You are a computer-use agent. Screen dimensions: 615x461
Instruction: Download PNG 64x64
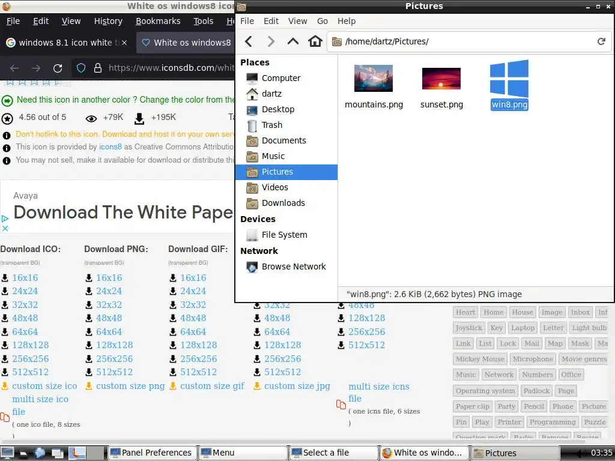tap(109, 331)
